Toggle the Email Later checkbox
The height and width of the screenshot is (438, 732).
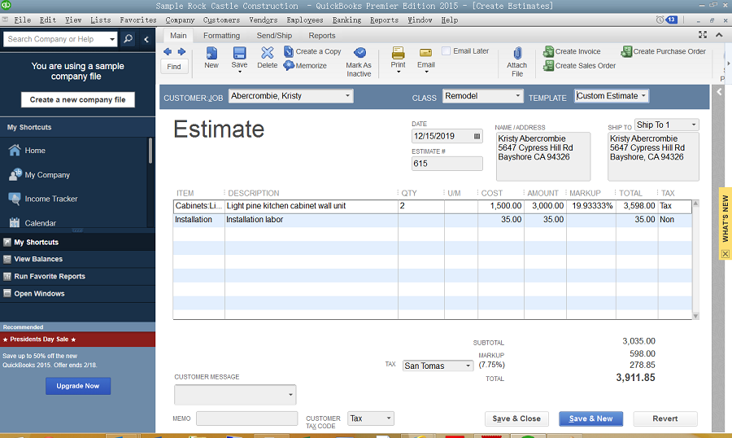tap(447, 51)
